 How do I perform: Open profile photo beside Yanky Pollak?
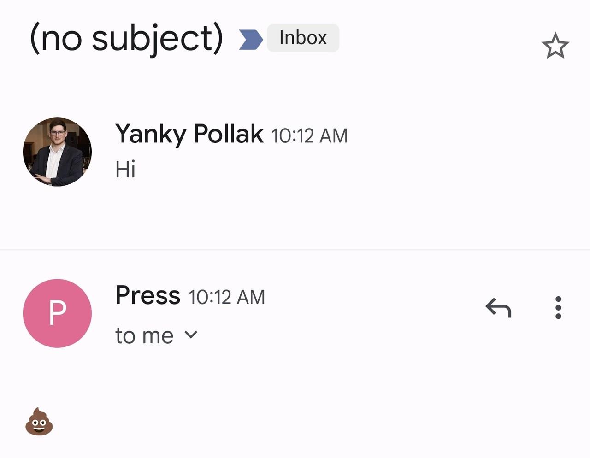(x=57, y=152)
